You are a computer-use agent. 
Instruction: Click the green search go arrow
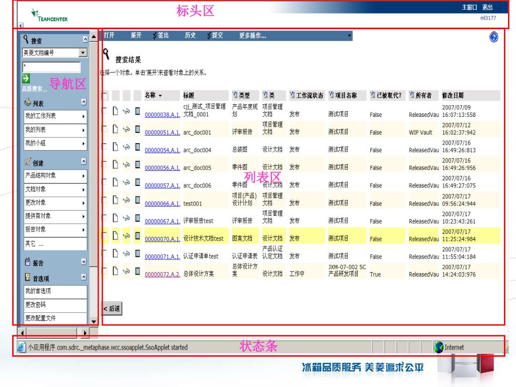tap(26, 78)
